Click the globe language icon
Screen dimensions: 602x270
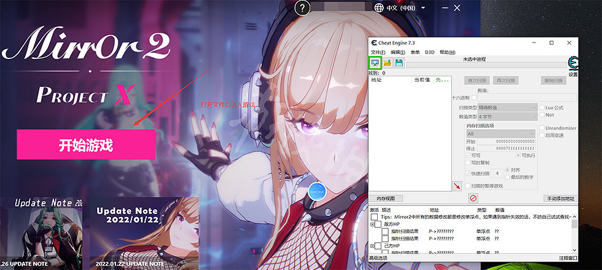tap(378, 8)
